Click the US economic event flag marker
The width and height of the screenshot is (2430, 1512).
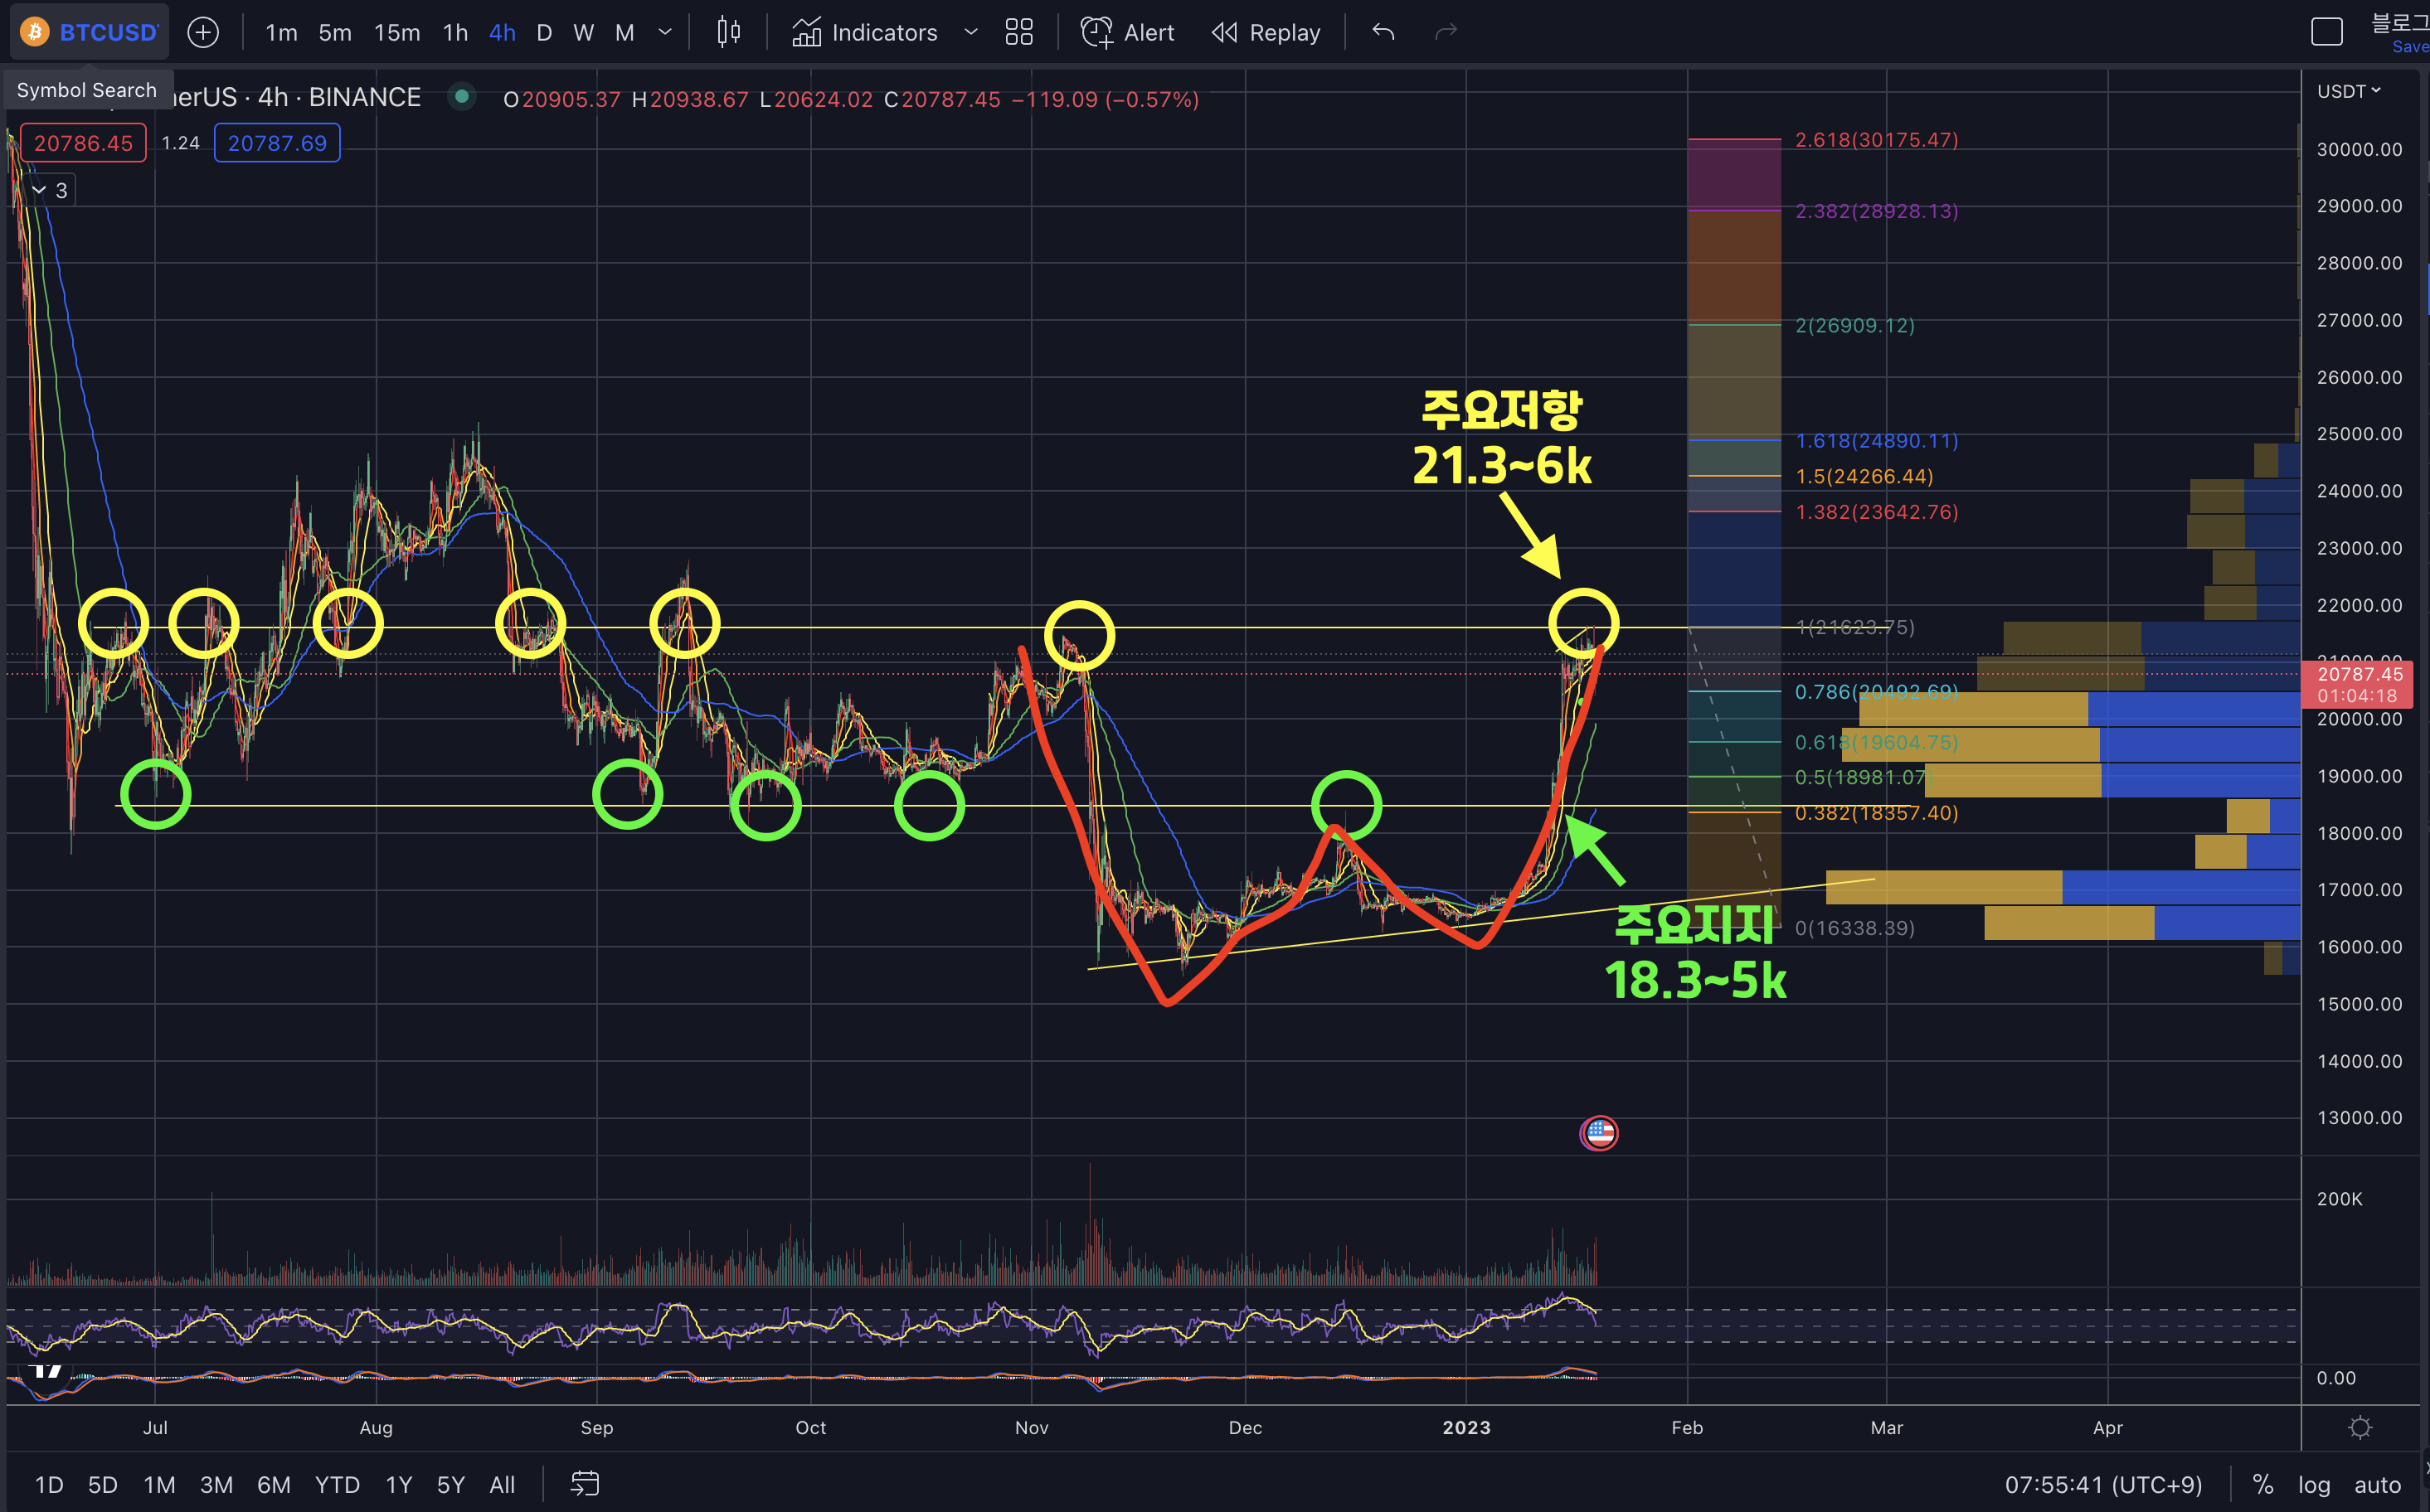click(x=1599, y=1133)
